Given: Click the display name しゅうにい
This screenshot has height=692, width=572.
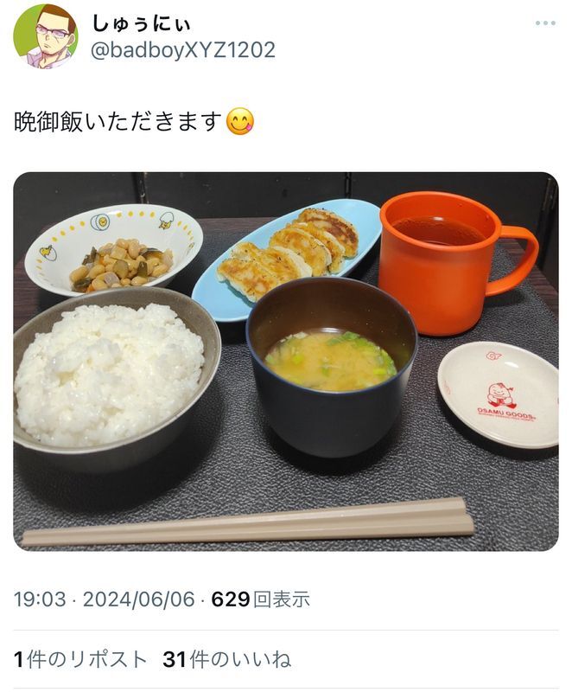Looking at the screenshot, I should (141, 23).
